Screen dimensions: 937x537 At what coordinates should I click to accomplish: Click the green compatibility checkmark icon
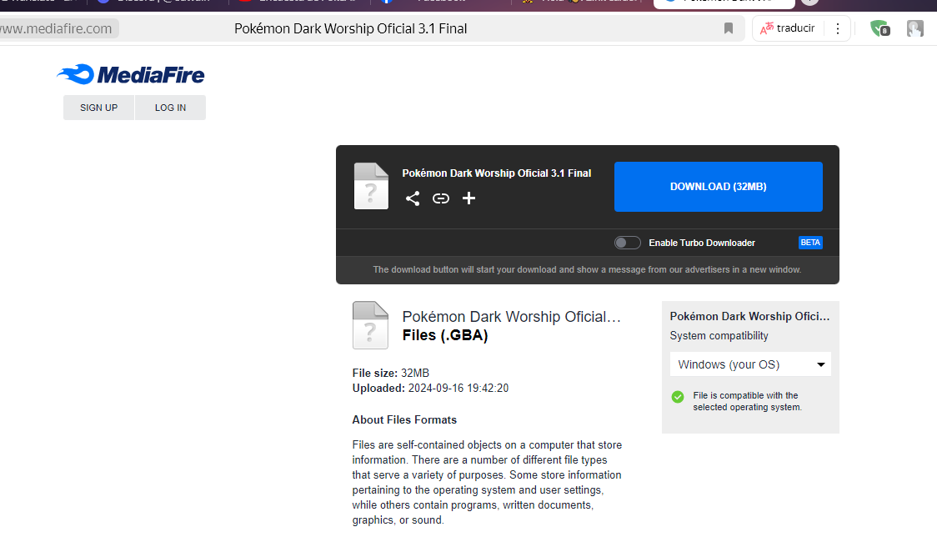[x=678, y=396]
